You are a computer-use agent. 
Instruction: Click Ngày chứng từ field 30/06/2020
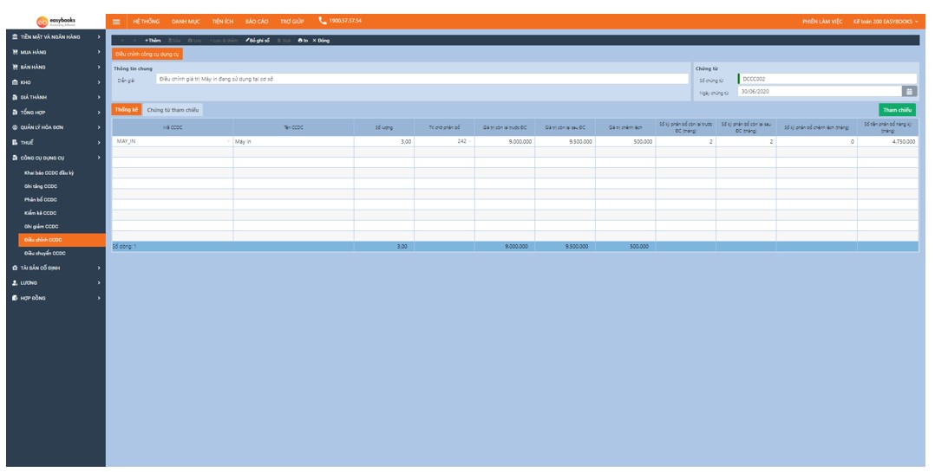click(x=820, y=92)
